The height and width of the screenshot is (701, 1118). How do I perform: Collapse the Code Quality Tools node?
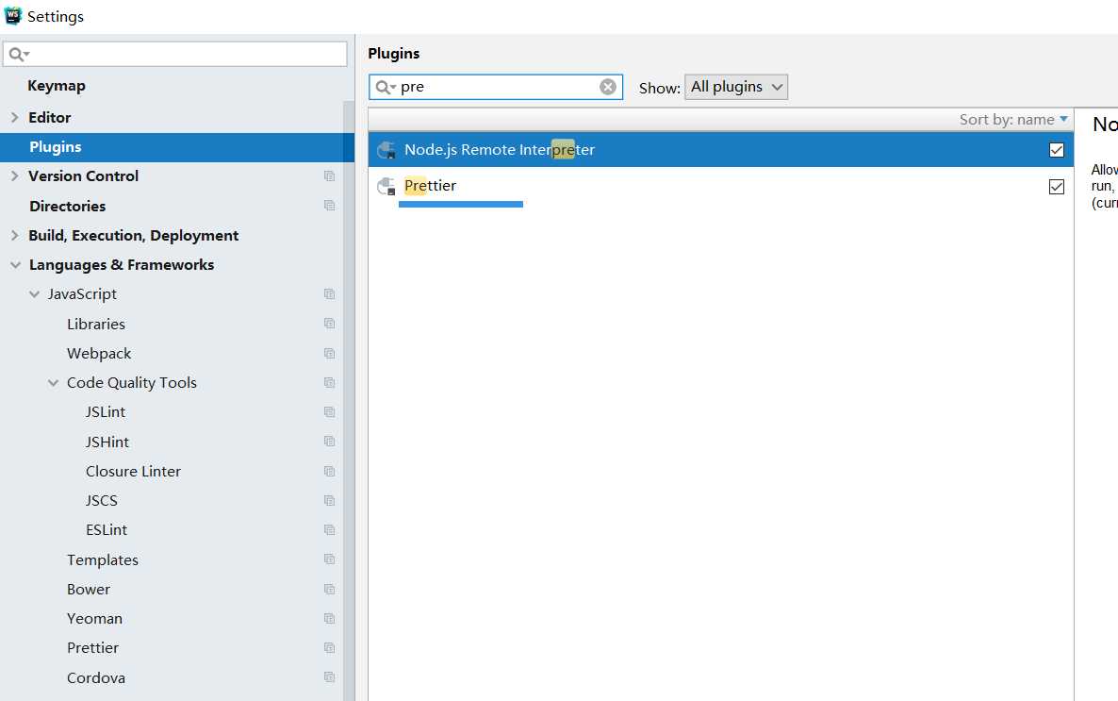coord(54,383)
